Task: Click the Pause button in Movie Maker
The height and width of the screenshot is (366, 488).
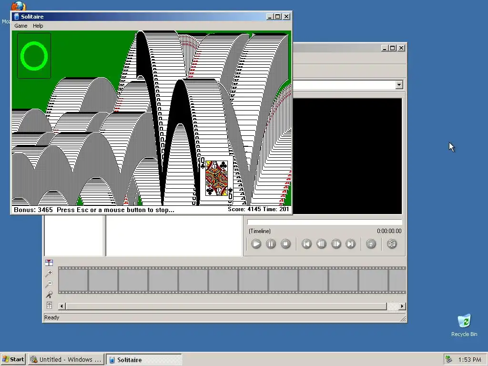Action: (271, 244)
